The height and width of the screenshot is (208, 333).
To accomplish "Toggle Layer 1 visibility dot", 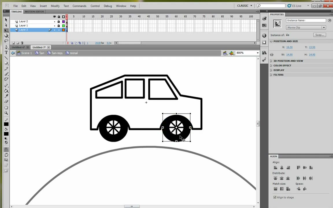I will 55,26.
